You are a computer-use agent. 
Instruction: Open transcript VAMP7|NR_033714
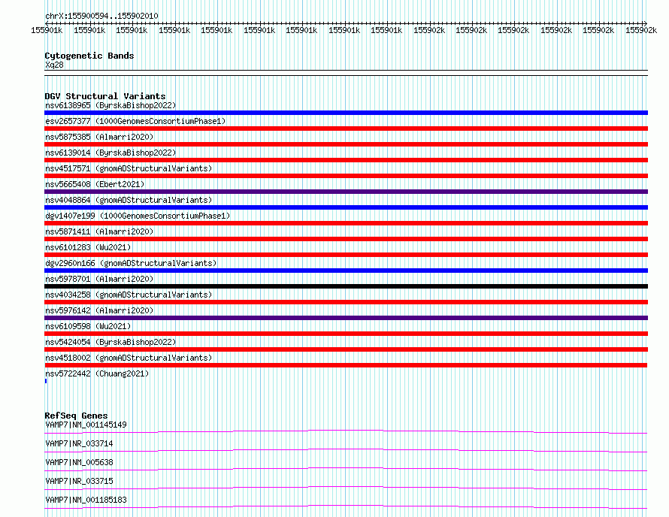click(x=79, y=443)
